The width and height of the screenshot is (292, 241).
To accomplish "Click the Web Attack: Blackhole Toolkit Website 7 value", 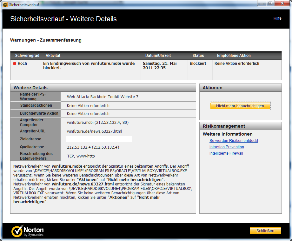I will (x=103, y=97).
